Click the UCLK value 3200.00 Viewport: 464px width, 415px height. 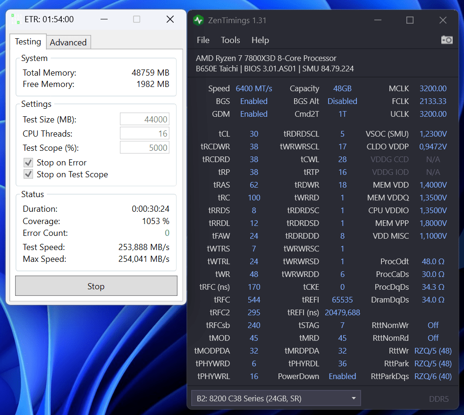coord(433,114)
